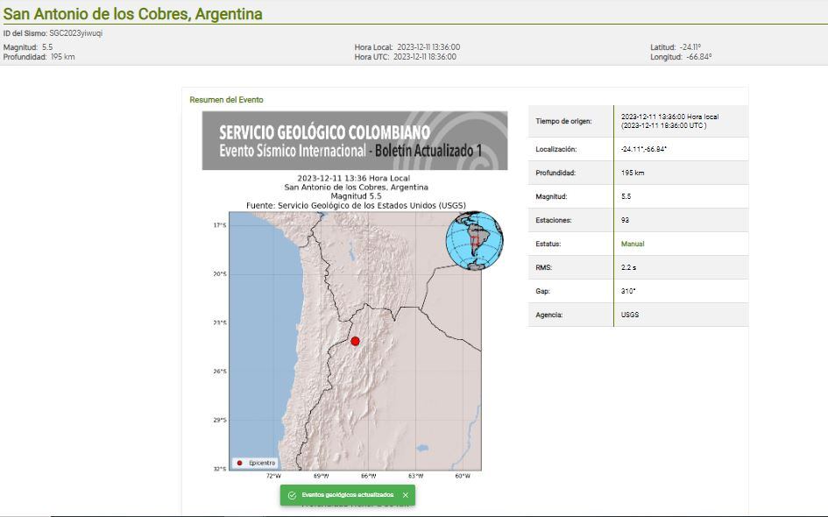Click the green checkmark badge of Eventos geológicos actualizados
This screenshot has height=517, width=828.
pyautogui.click(x=292, y=494)
